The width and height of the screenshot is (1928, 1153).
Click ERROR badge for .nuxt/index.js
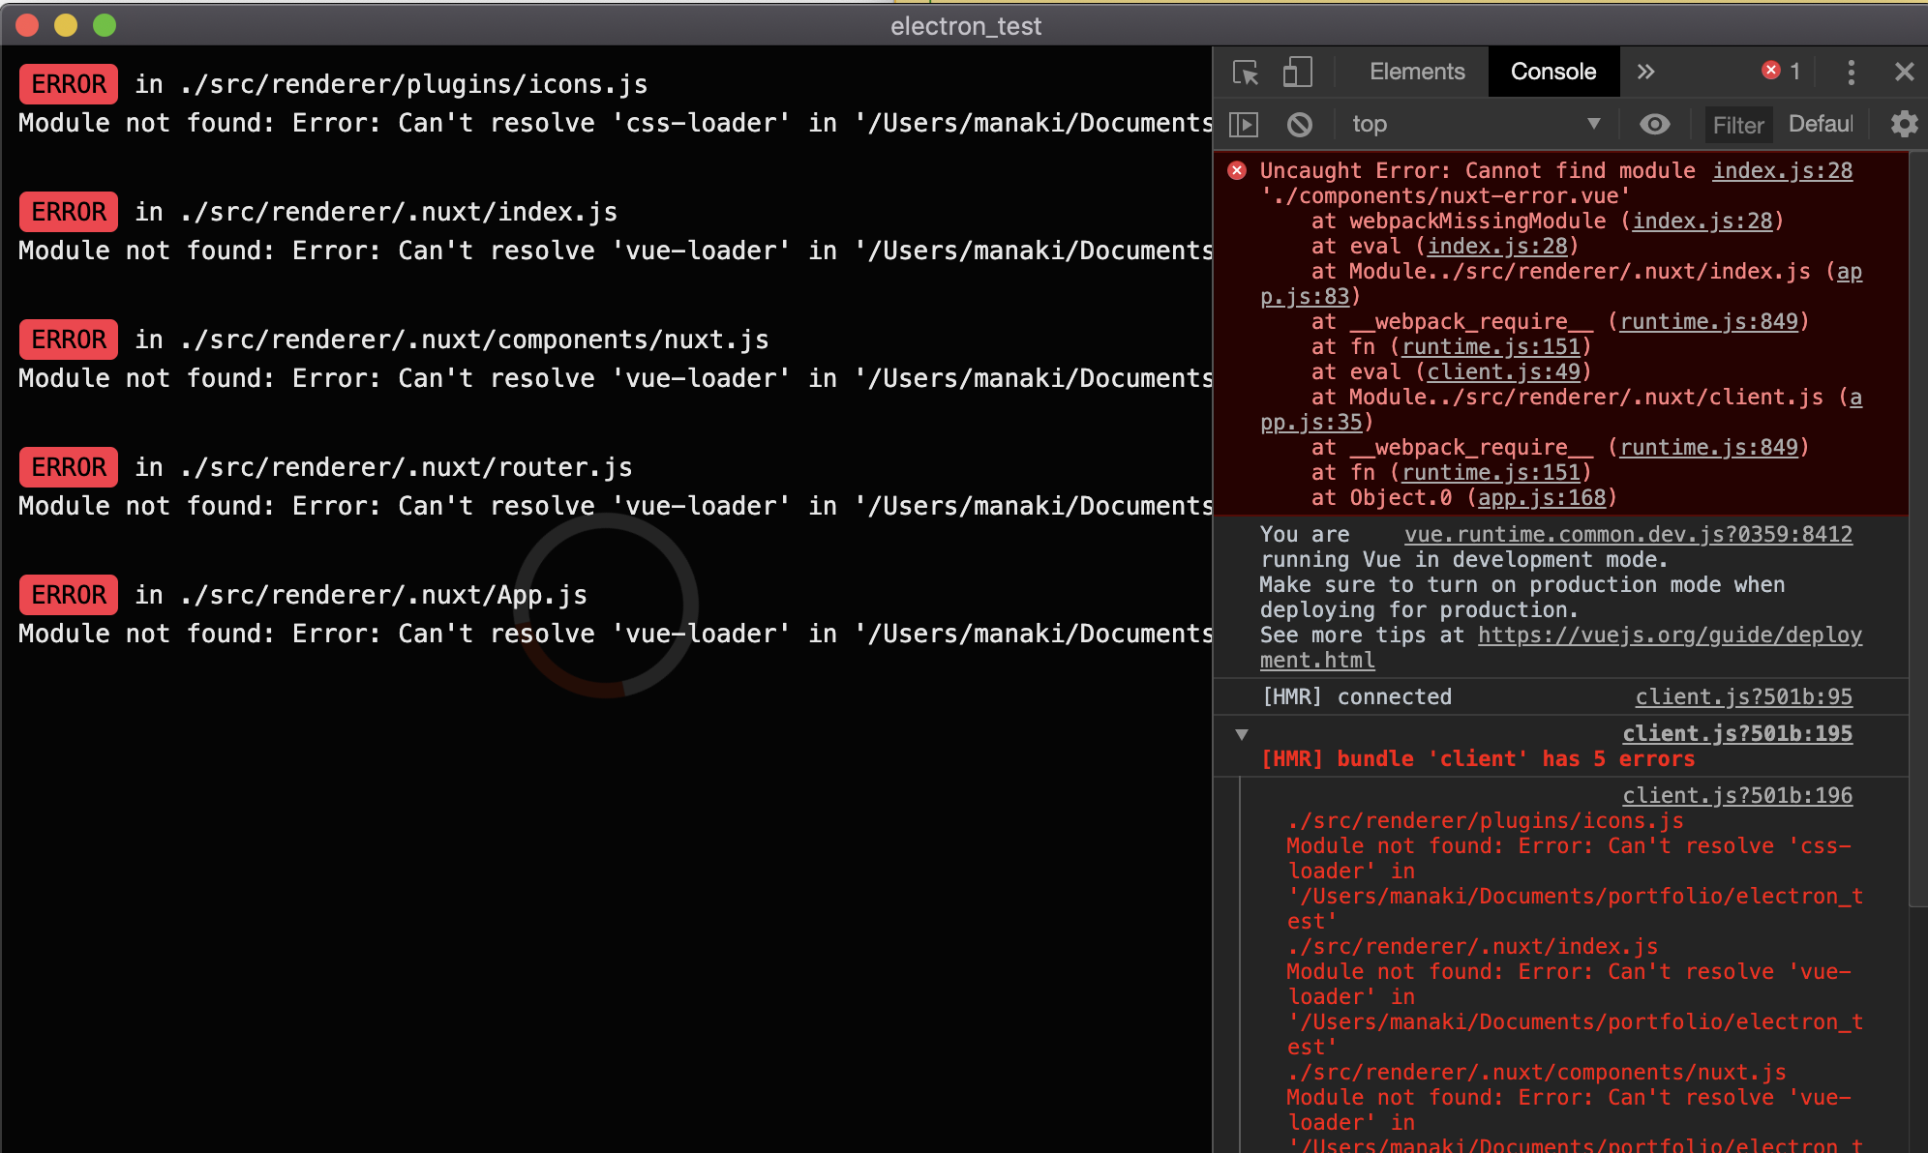[69, 212]
